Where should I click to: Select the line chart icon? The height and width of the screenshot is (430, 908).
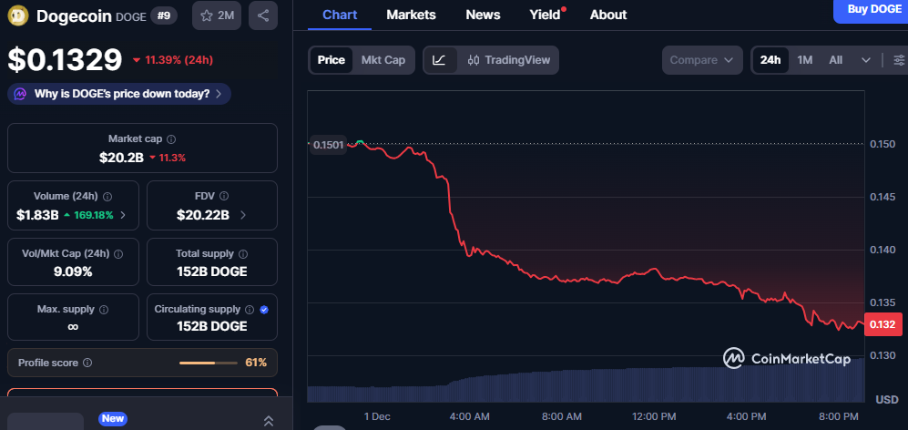click(440, 60)
